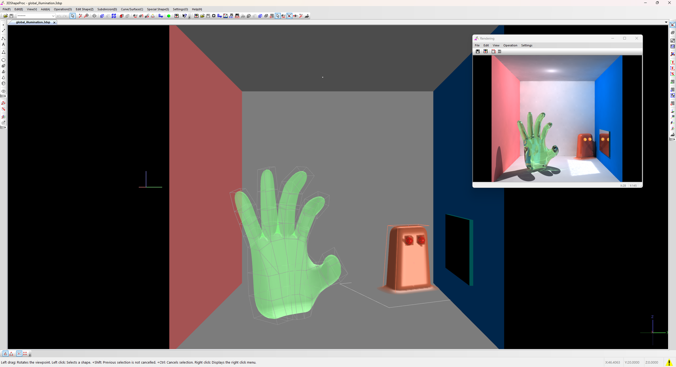Click the help question-mark pointer icon
676x367 pixels.
[184, 16]
